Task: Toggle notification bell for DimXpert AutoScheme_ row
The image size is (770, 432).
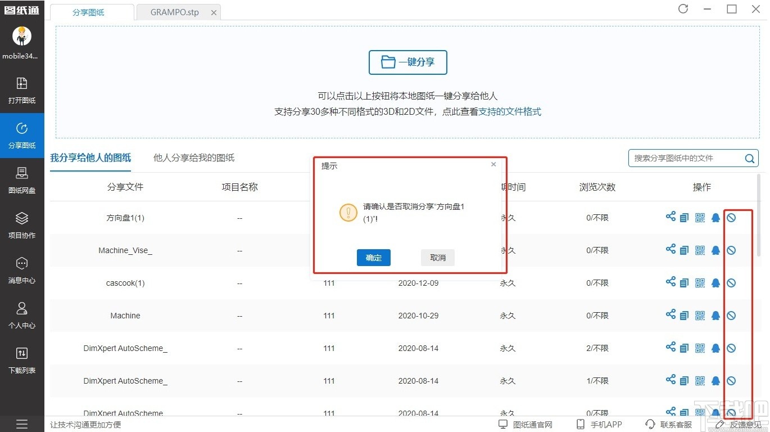Action: pos(715,347)
